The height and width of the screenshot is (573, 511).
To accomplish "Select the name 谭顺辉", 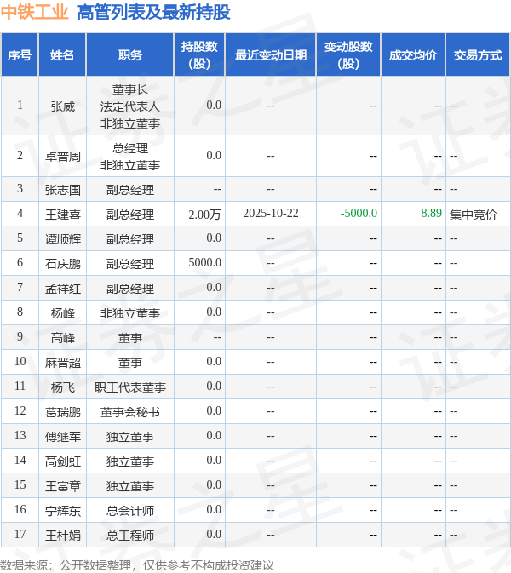I will [62, 239].
